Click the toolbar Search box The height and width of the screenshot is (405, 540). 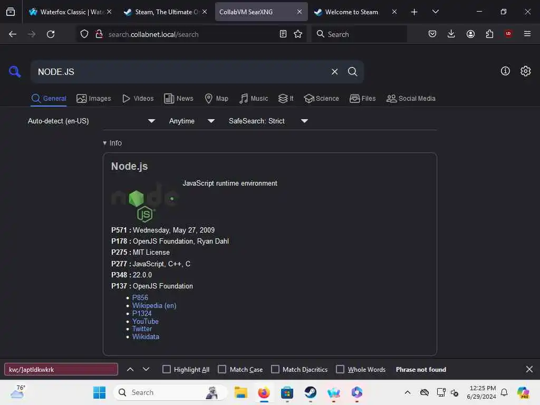(x=359, y=34)
